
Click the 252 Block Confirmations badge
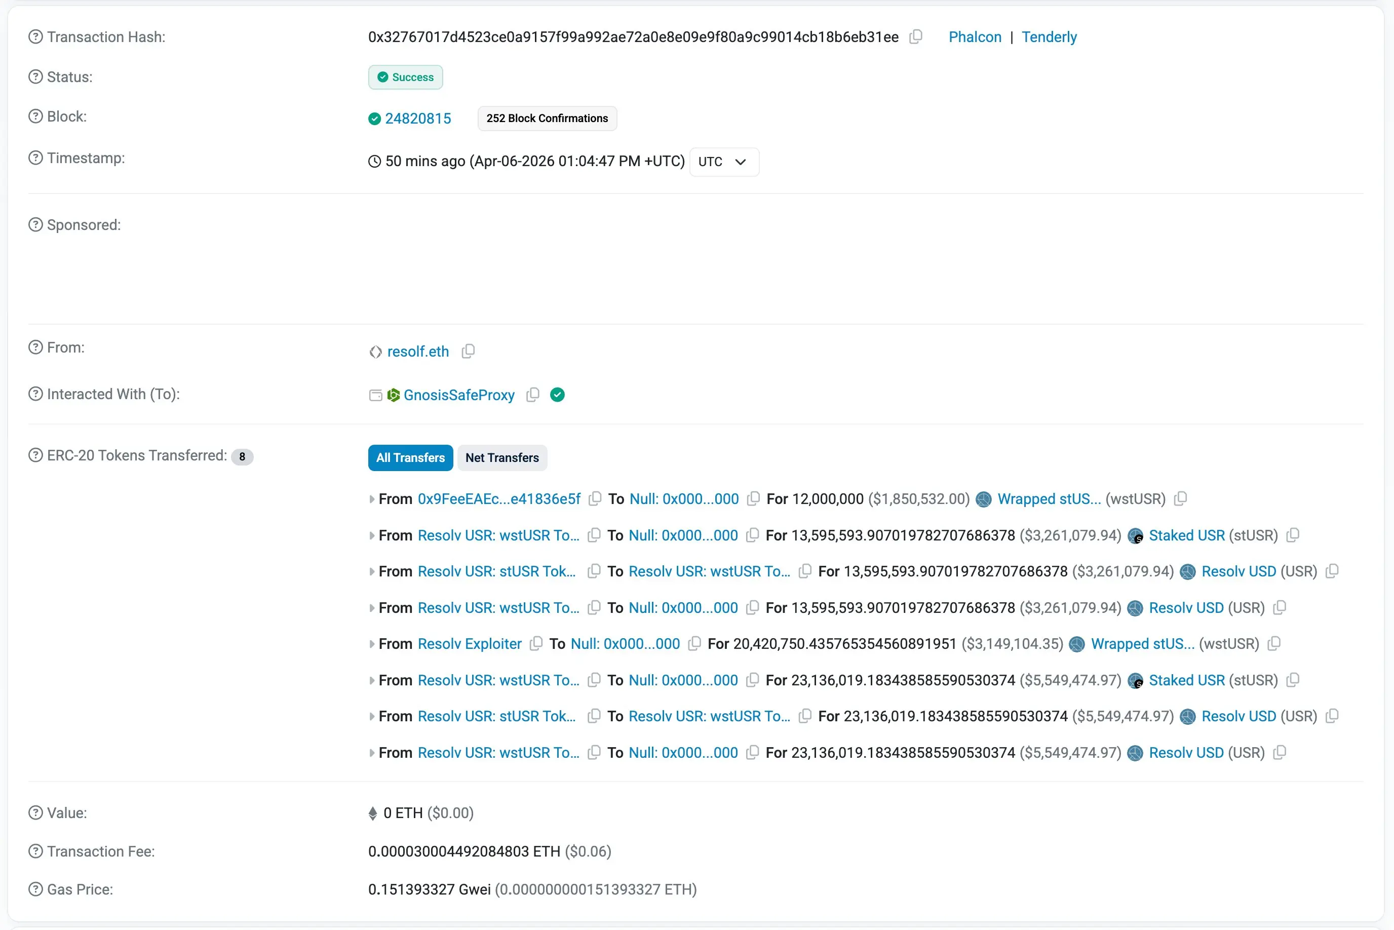[547, 119]
